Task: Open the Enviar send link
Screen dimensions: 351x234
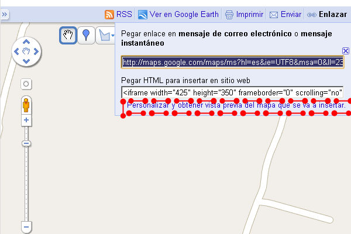Action: (x=291, y=14)
